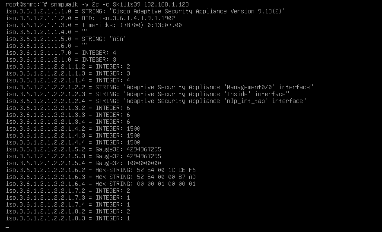Click the "ASA" hostname string
Screen dimensions: 382x232
pyautogui.click(x=118, y=39)
